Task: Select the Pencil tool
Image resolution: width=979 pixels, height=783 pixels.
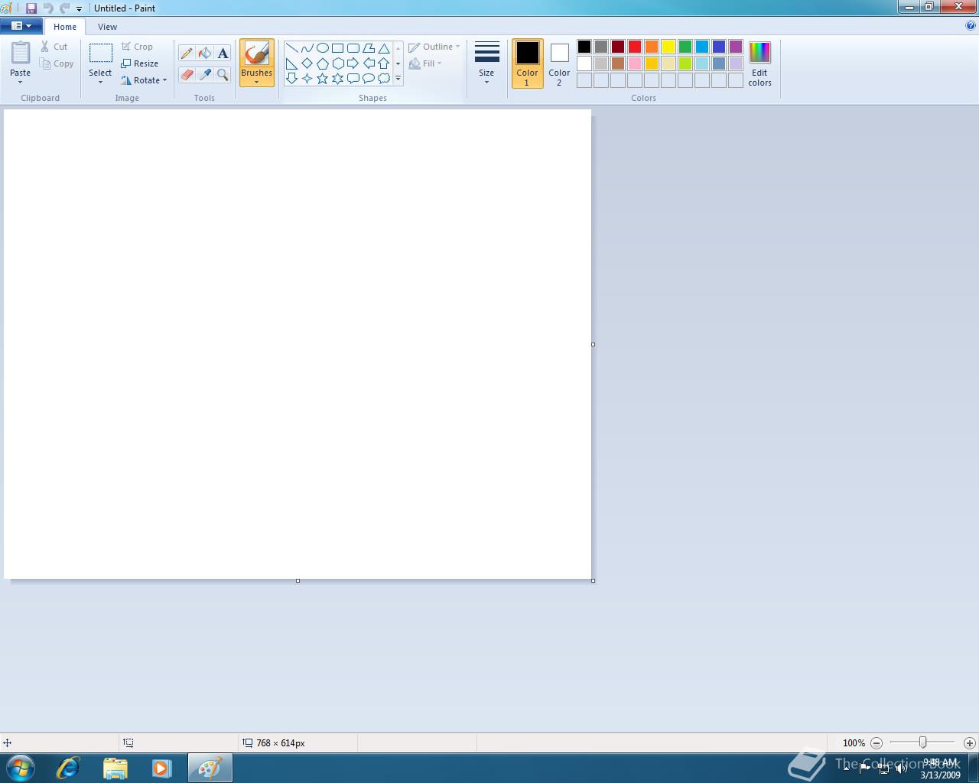Action: pyautogui.click(x=187, y=54)
